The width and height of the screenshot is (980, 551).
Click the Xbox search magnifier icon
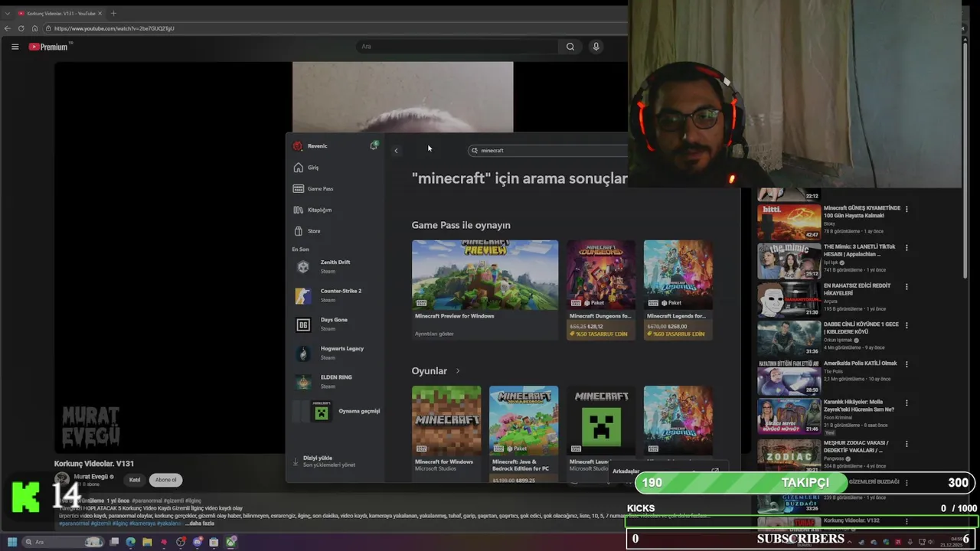coord(475,151)
